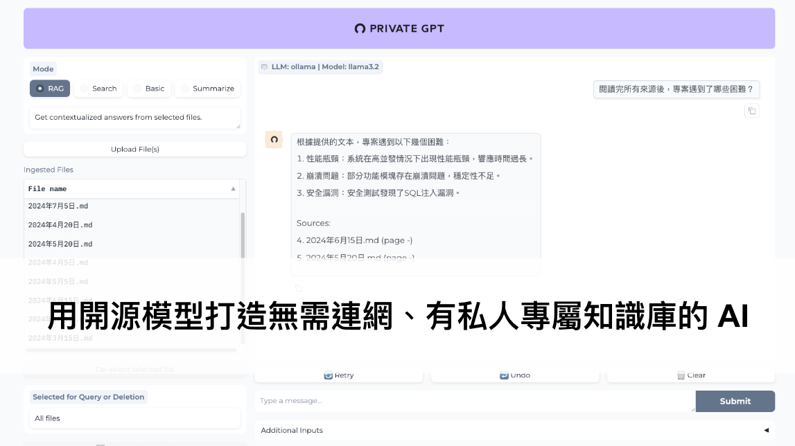Viewport: 795px width, 446px height.
Task: Open the All files selection field
Action: [x=134, y=418]
